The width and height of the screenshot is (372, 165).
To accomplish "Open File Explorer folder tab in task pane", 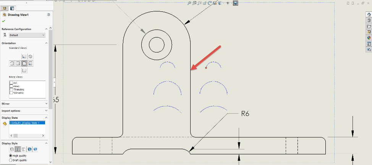I will 369,26.
